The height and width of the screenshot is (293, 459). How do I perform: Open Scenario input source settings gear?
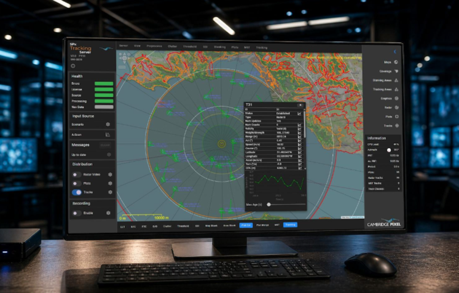click(108, 124)
